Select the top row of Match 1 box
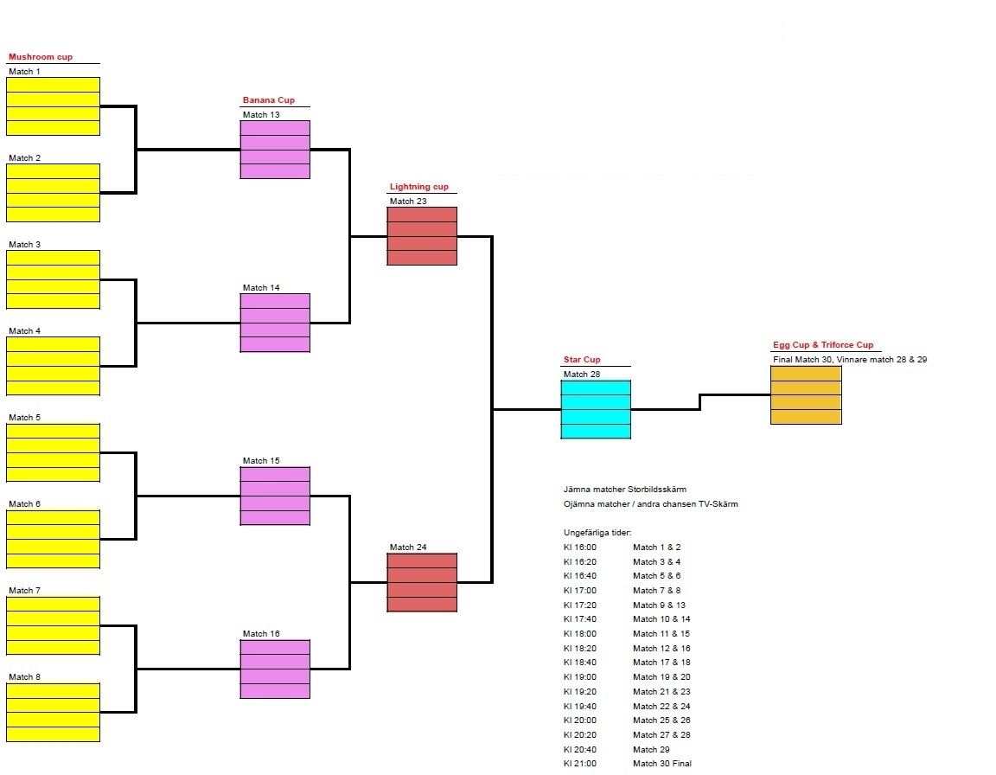 pos(53,85)
